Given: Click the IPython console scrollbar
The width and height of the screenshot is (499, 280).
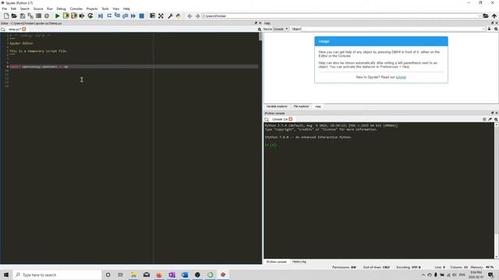Looking at the screenshot, I should tap(496, 191).
